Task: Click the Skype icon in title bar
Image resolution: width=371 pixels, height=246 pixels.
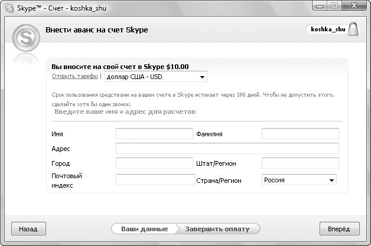Action: click(9, 8)
